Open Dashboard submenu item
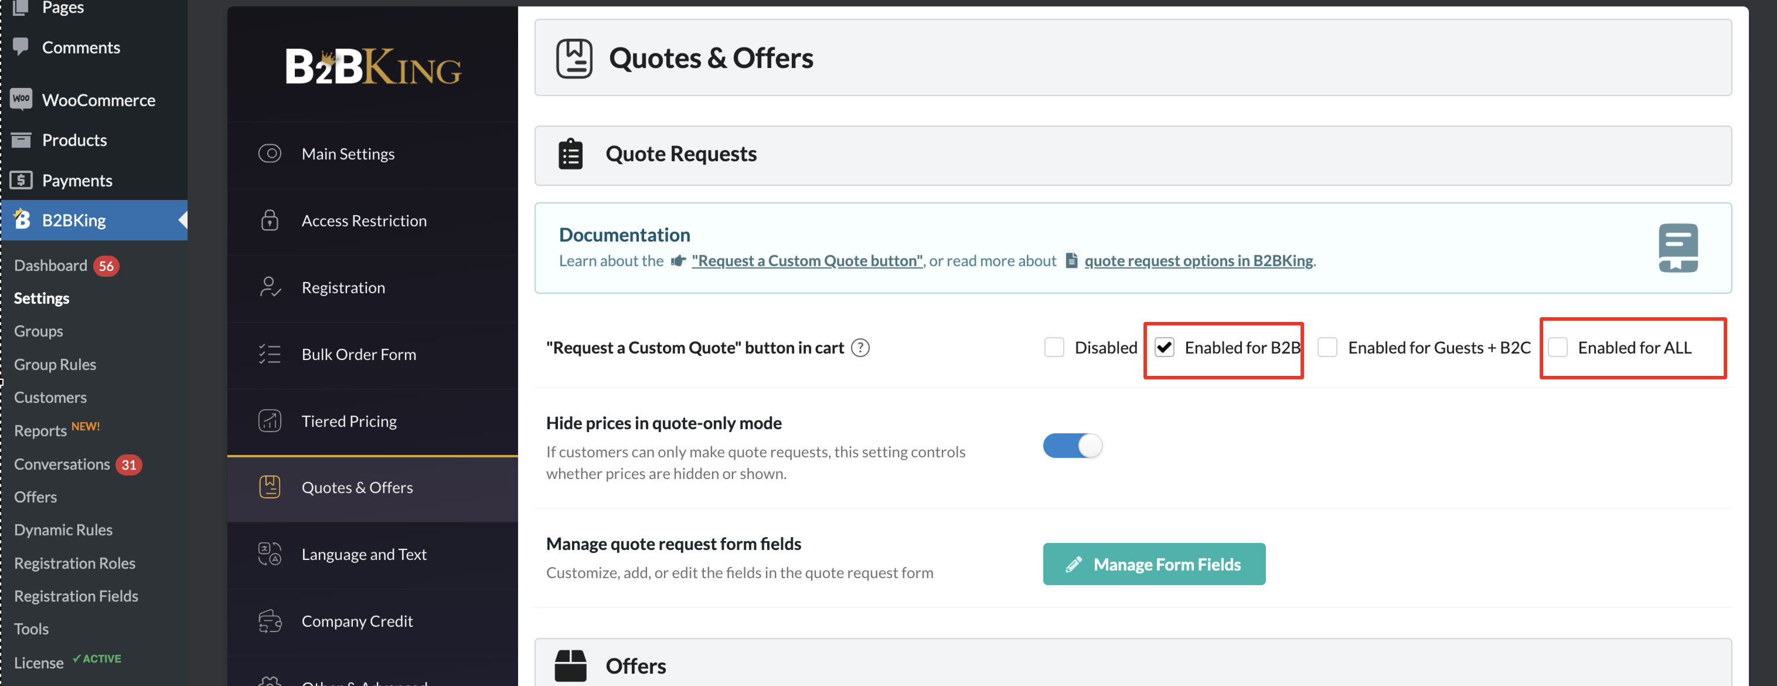 pyautogui.click(x=50, y=266)
